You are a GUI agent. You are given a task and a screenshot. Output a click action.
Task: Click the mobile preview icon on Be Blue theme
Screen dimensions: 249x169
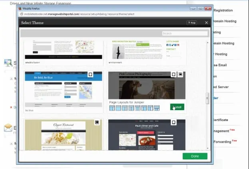pos(90,74)
